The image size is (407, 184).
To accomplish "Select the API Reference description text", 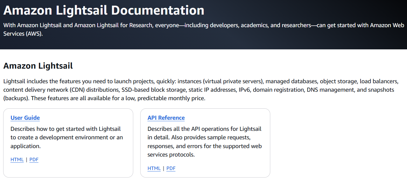I will (205, 142).
